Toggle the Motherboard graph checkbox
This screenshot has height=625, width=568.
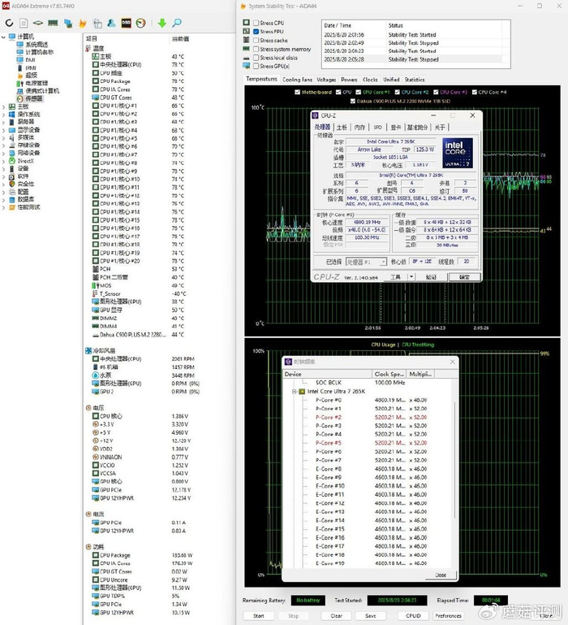297,92
